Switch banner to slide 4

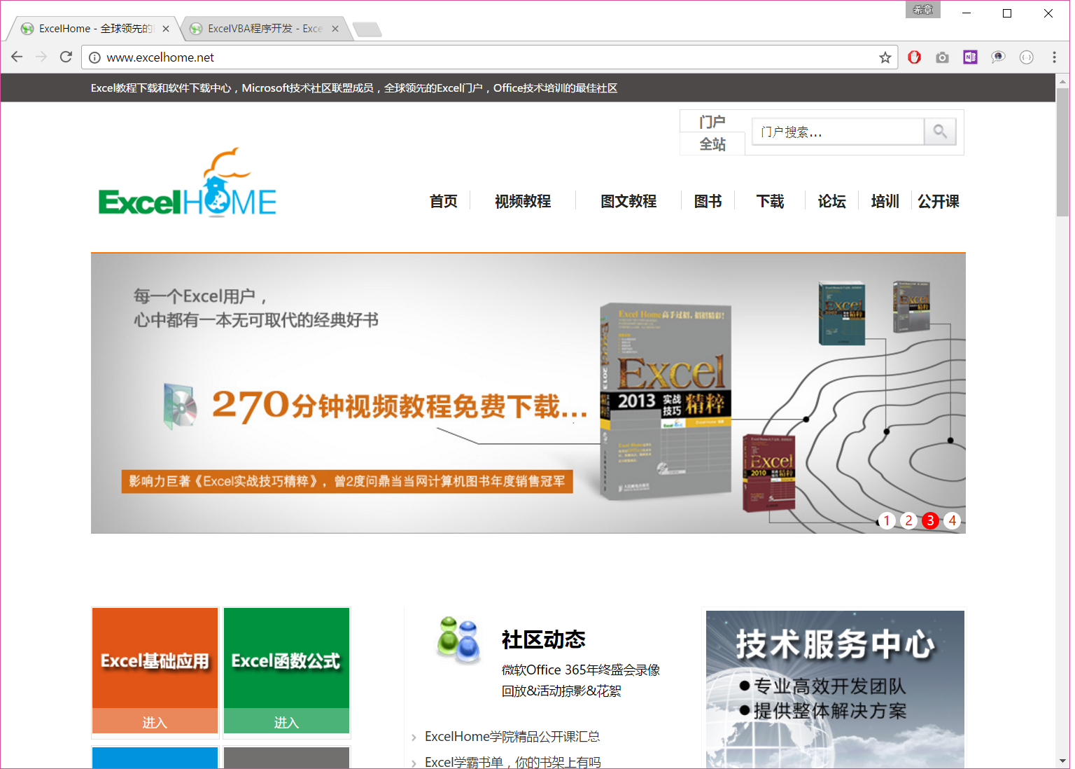pyautogui.click(x=952, y=520)
